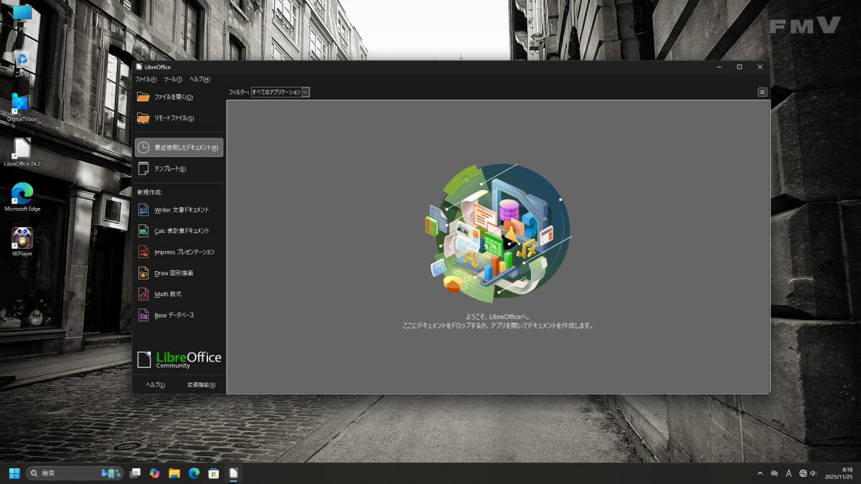Click the ヘルプ button at bottom left
The width and height of the screenshot is (861, 484).
point(156,385)
